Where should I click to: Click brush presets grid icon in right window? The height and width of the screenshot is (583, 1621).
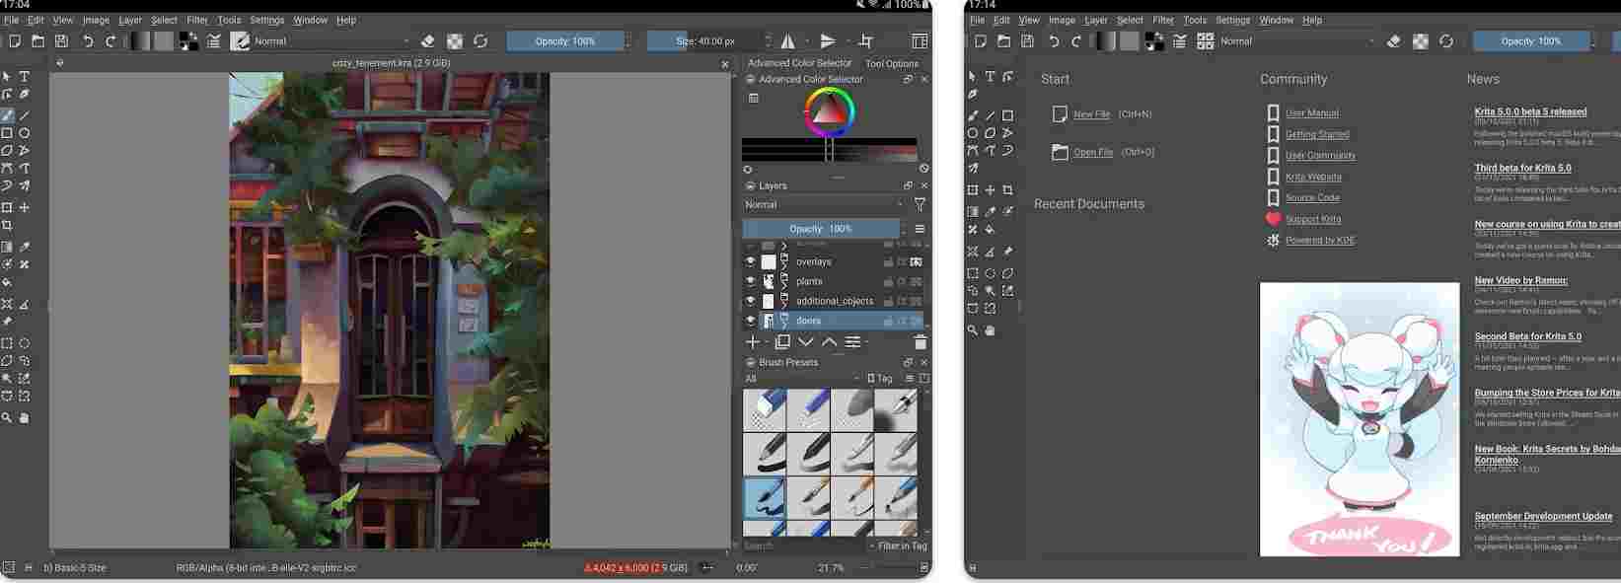[x=1205, y=41]
